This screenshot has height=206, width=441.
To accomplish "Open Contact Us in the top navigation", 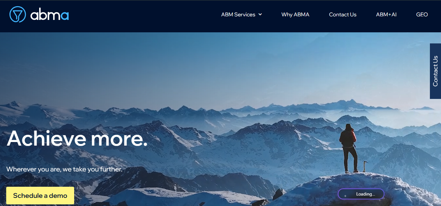I will click(343, 14).
